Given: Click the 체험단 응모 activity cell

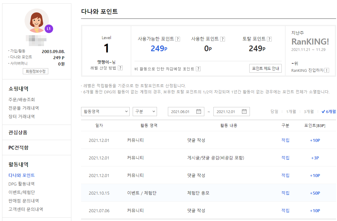Looking at the screenshot, I should click(x=198, y=193).
